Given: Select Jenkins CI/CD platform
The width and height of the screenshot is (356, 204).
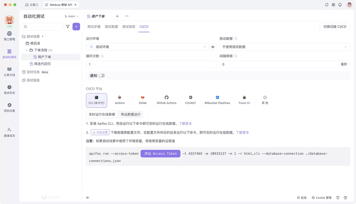Looking at the screenshot, I should click(x=120, y=100).
